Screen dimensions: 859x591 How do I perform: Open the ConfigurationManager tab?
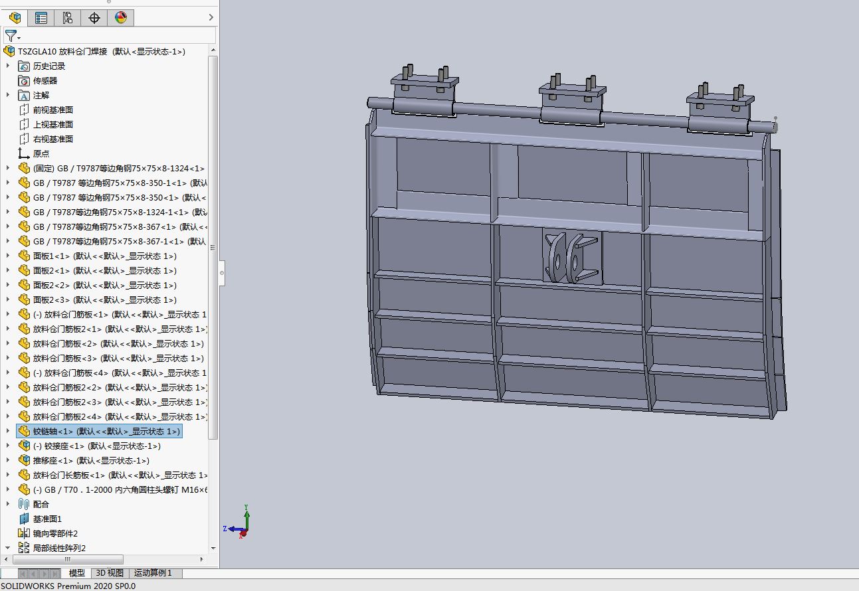(68, 18)
